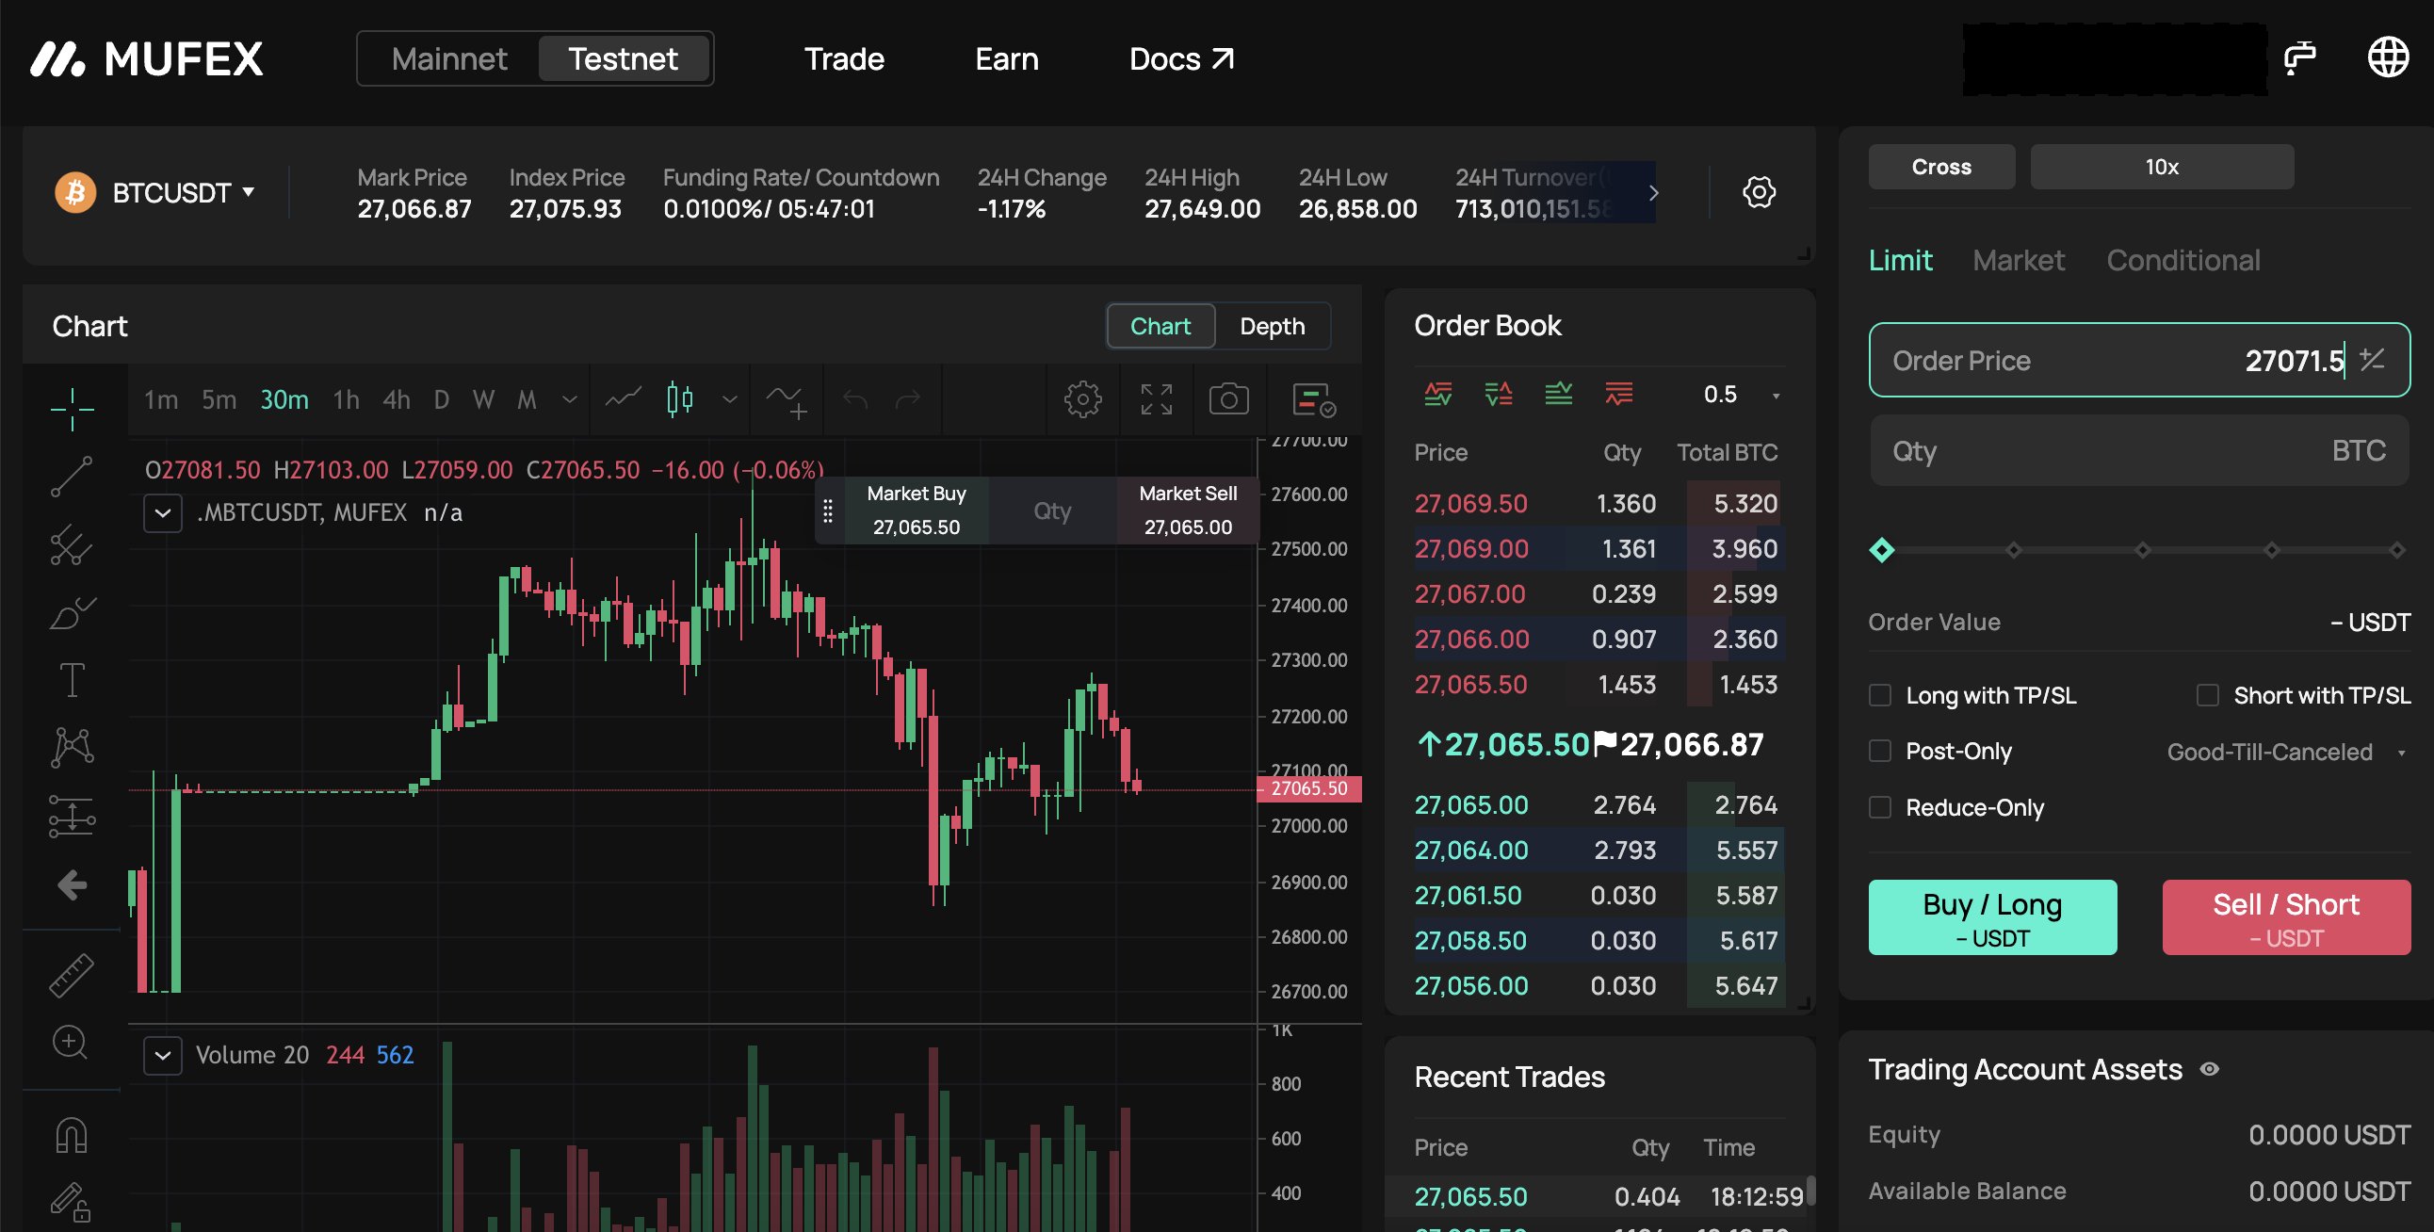
Task: Switch to Market order tab
Action: pos(2019,260)
